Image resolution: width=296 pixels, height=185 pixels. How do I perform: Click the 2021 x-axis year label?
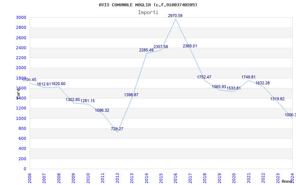click(249, 178)
